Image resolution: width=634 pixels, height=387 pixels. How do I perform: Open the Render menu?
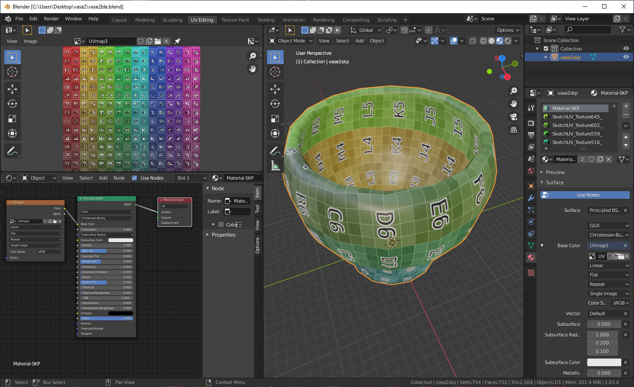pos(51,19)
